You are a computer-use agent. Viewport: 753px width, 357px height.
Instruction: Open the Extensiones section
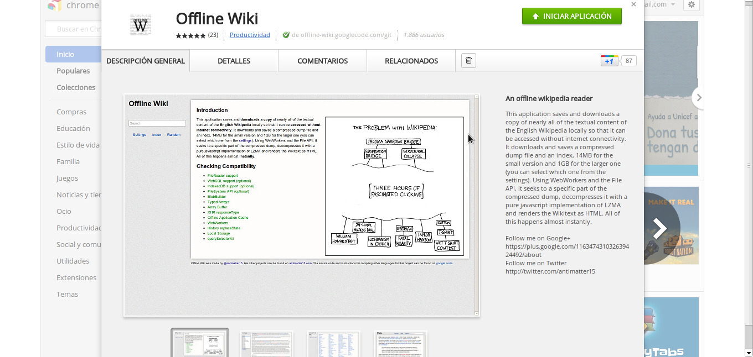tap(76, 277)
